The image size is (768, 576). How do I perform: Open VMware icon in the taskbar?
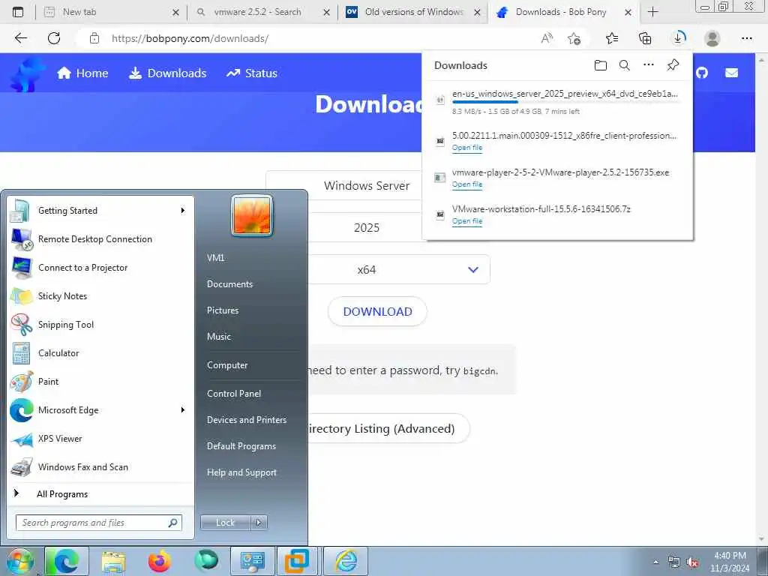coord(297,561)
